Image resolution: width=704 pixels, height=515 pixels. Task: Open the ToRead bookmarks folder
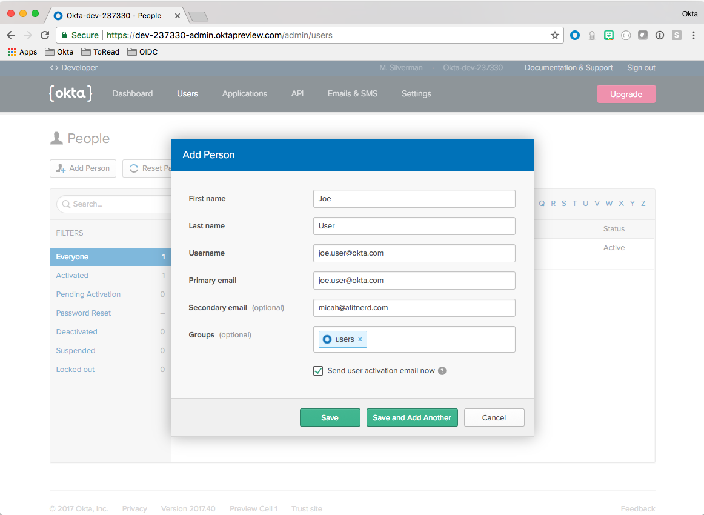pos(100,52)
